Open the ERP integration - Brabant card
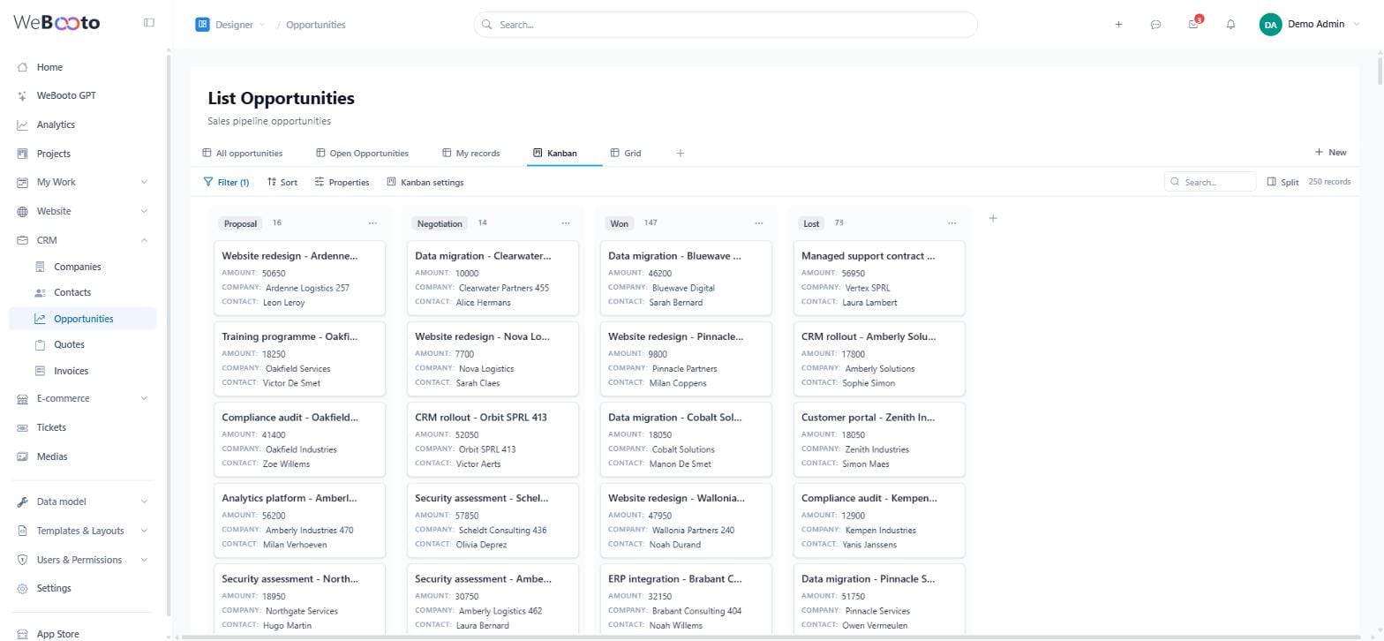The image size is (1384, 641). (686, 600)
